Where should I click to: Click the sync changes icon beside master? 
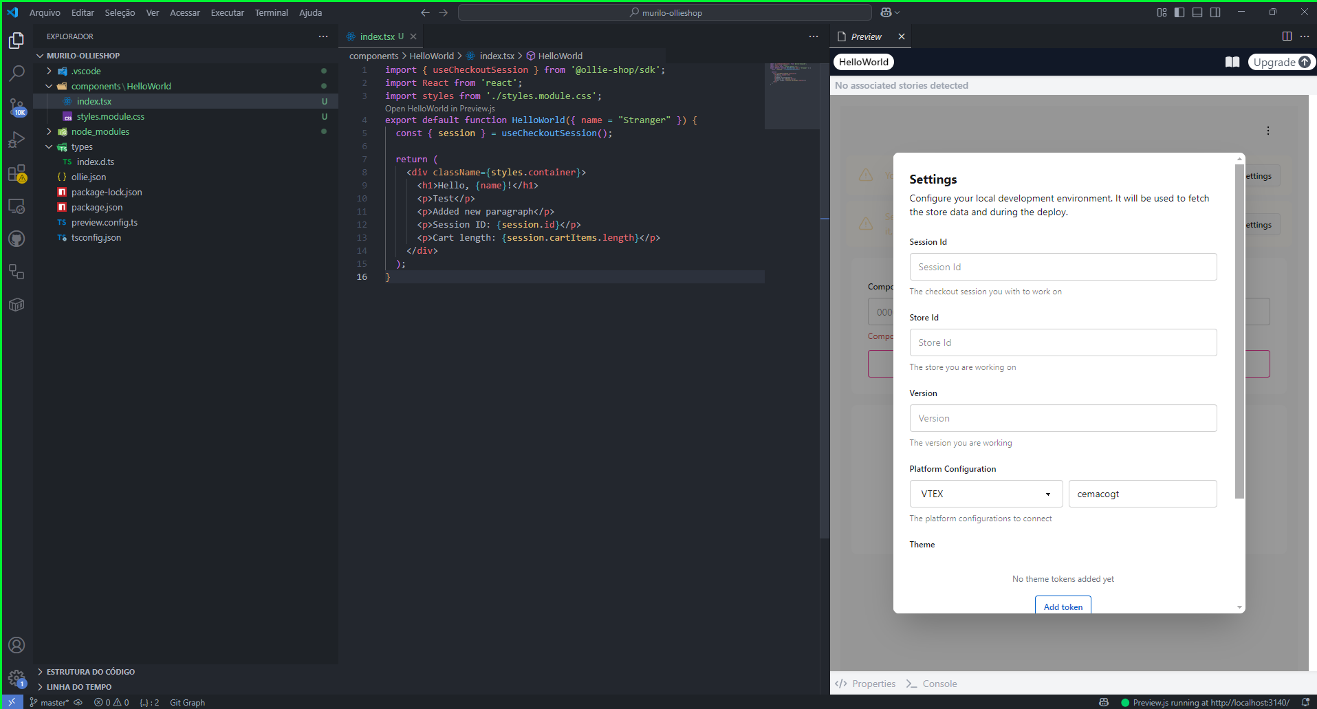[x=78, y=702]
